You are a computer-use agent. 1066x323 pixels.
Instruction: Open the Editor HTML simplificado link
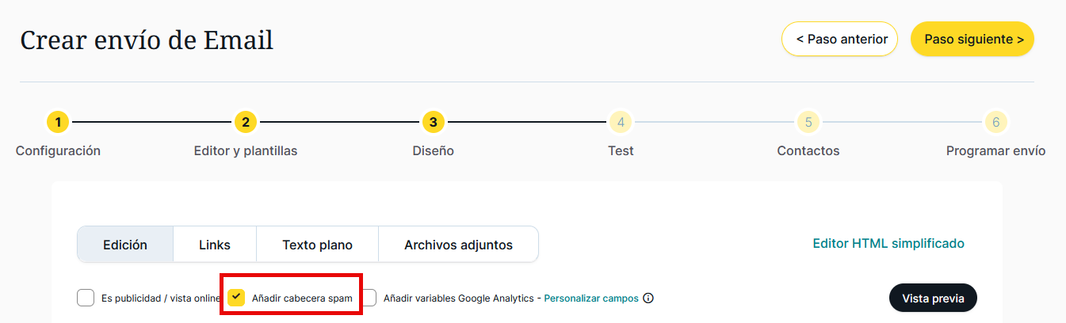[x=888, y=243]
